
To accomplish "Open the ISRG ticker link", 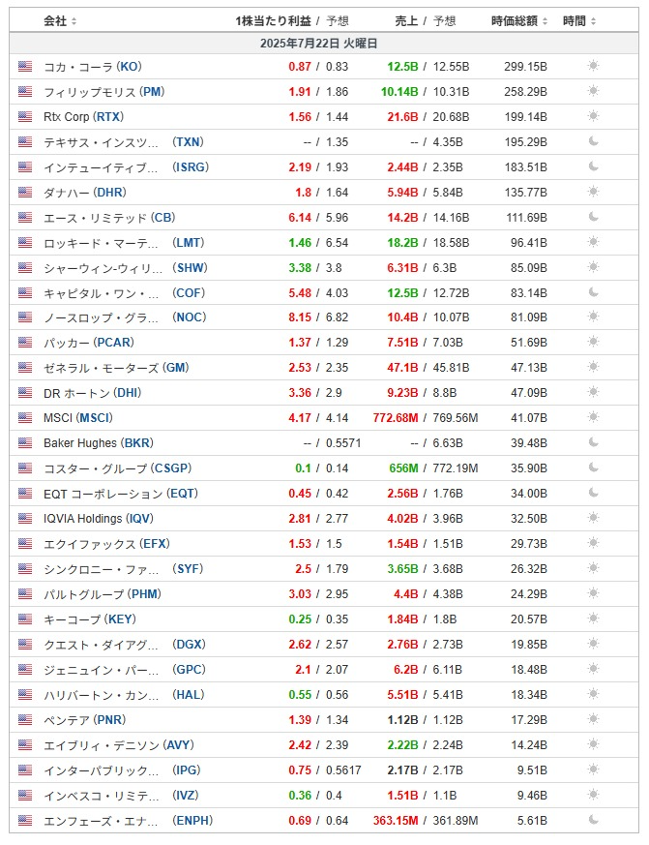I will tap(191, 167).
